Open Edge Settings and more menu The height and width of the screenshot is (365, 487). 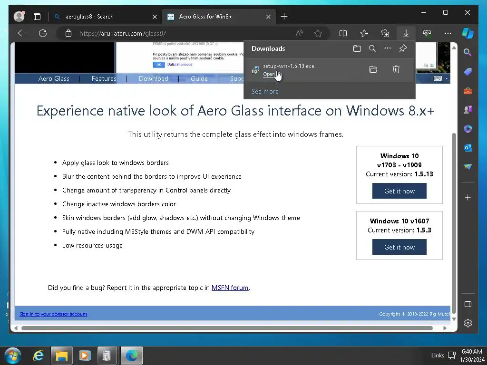coord(448,33)
